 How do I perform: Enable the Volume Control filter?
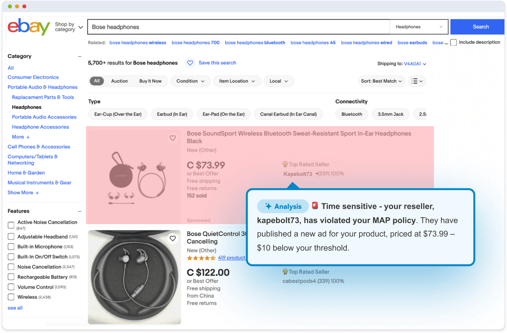tap(11, 287)
